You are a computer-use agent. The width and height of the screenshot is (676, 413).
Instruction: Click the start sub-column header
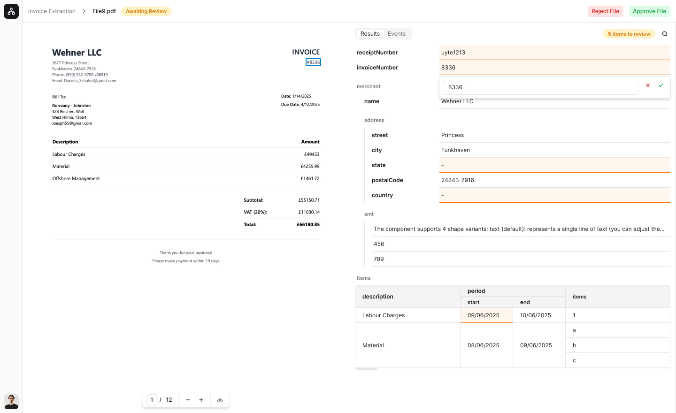pos(486,302)
